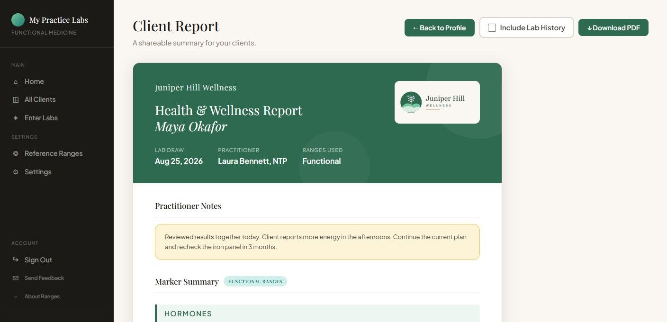Click the My Practice Labs title
Screen dimensions: 667x322
[59, 20]
